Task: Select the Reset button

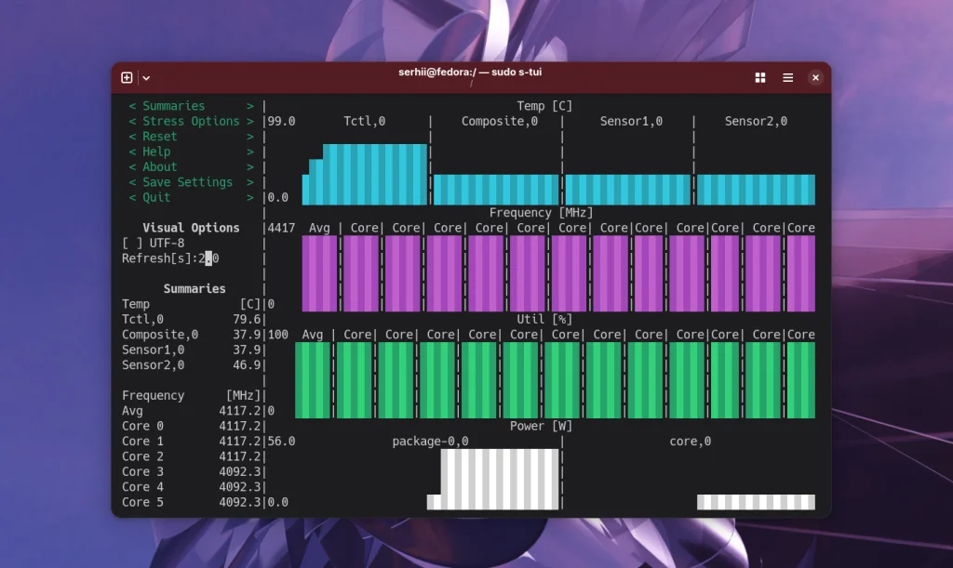Action: click(191, 136)
